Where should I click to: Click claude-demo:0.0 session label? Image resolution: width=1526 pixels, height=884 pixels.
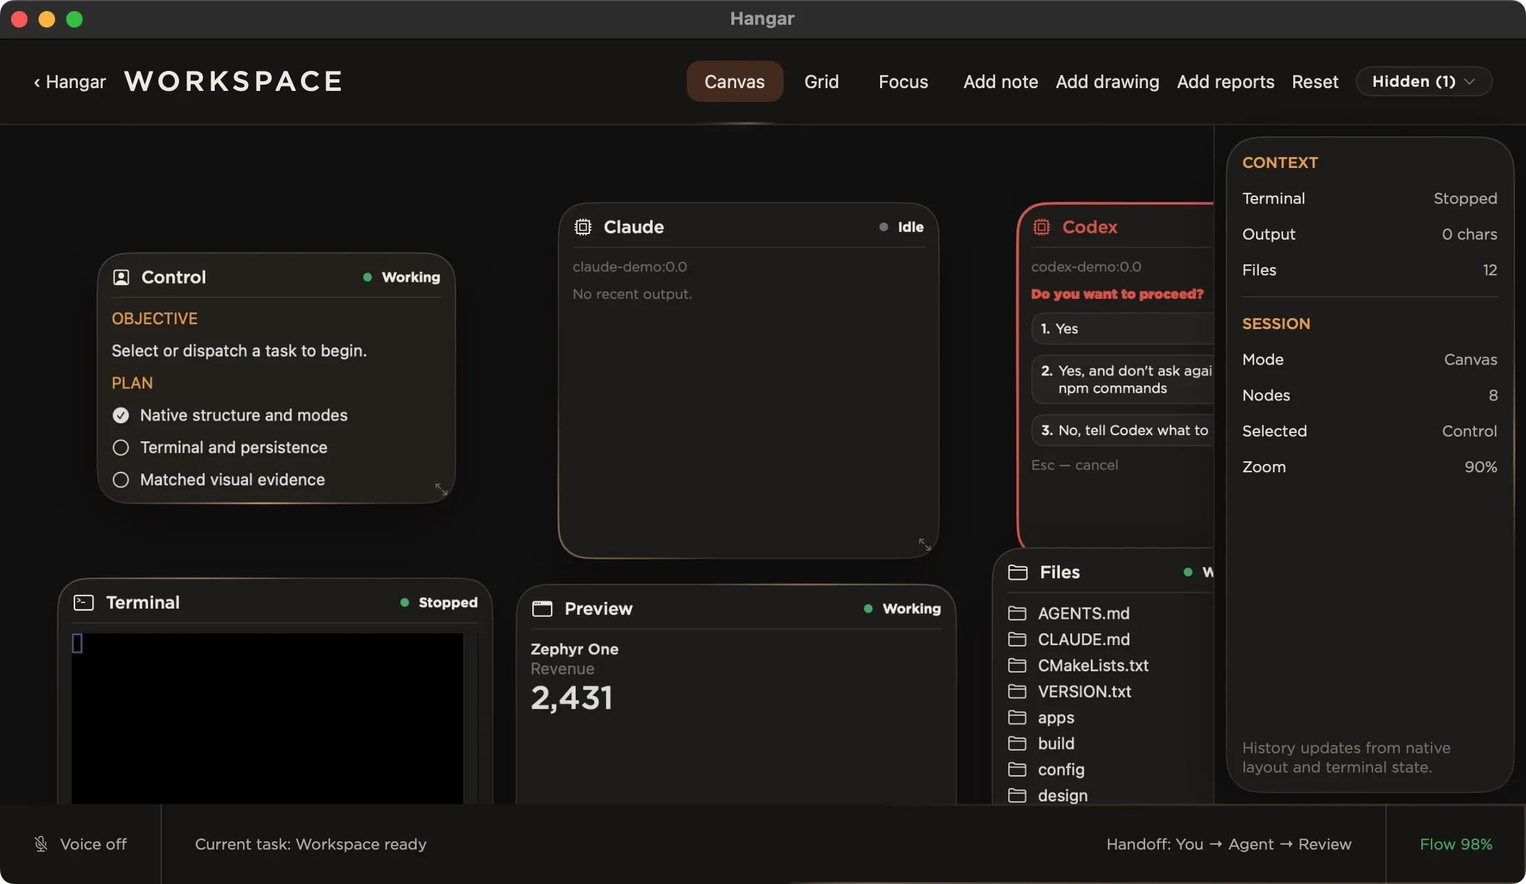pos(629,266)
